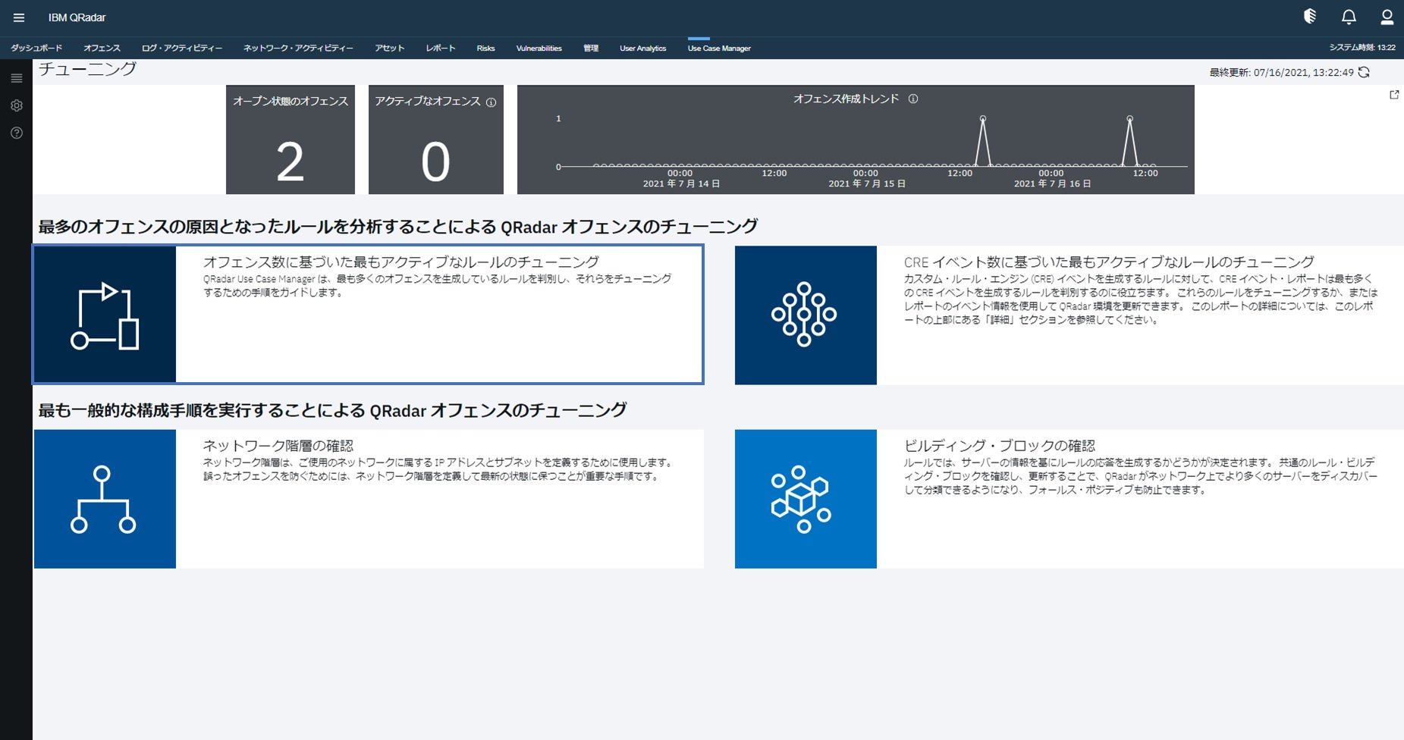The height and width of the screenshot is (740, 1404).
Task: Click heading 最多のオフェンスの原因となったルールを分析すること
Action: pos(398,227)
